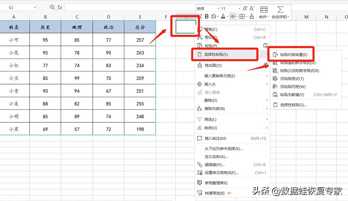Open 插入复制单元格(E) submenu

click(x=232, y=76)
